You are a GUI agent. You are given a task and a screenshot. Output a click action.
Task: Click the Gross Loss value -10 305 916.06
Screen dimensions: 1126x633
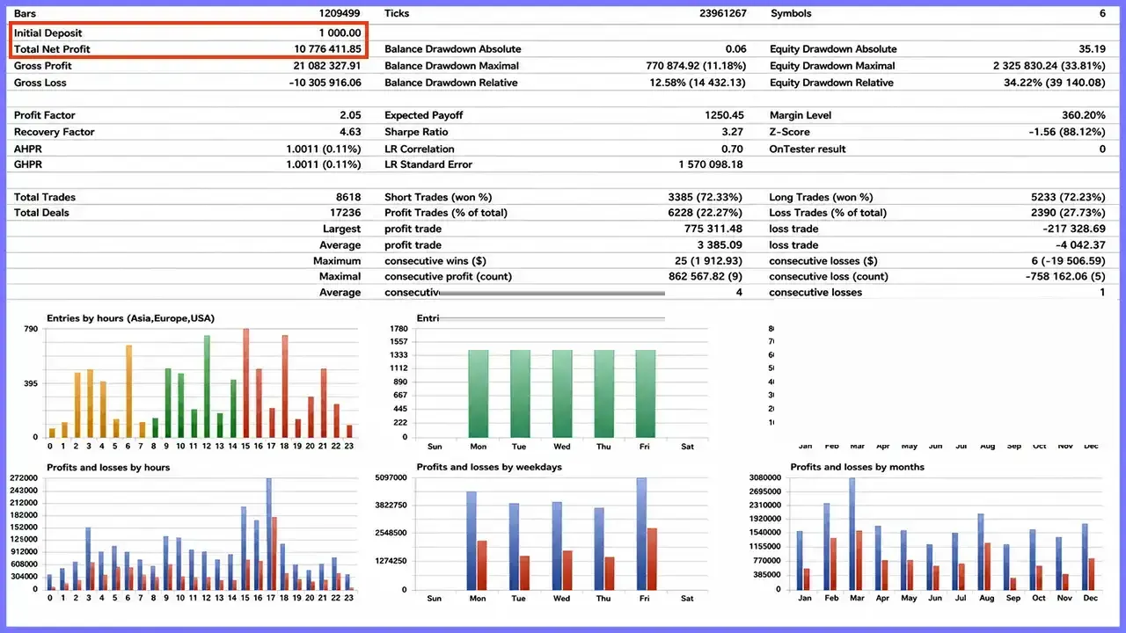[325, 83]
